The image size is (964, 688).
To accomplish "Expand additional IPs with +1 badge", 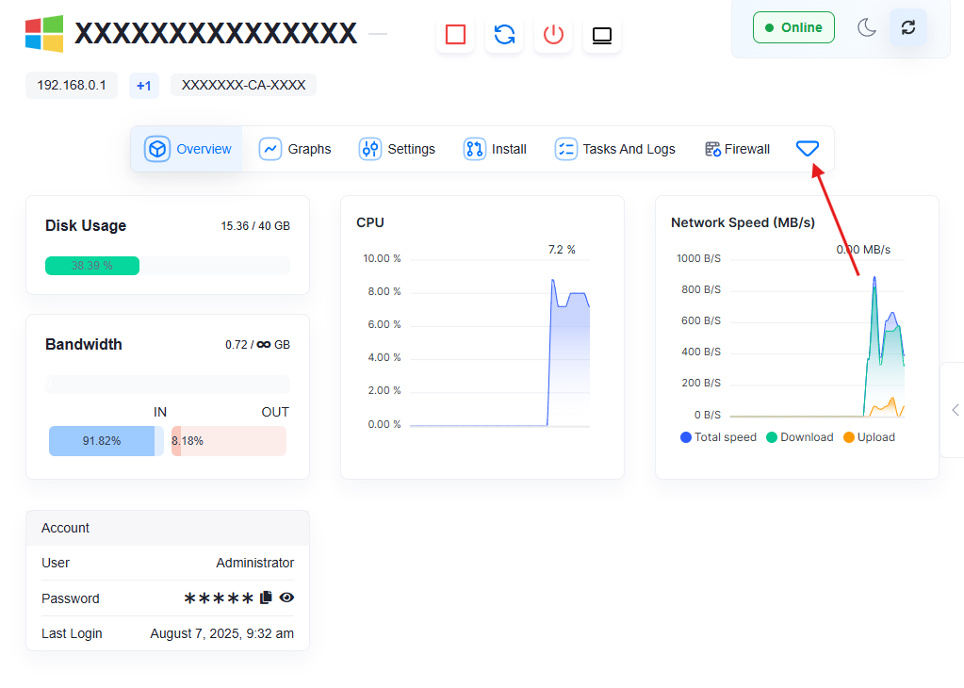I will [x=143, y=86].
